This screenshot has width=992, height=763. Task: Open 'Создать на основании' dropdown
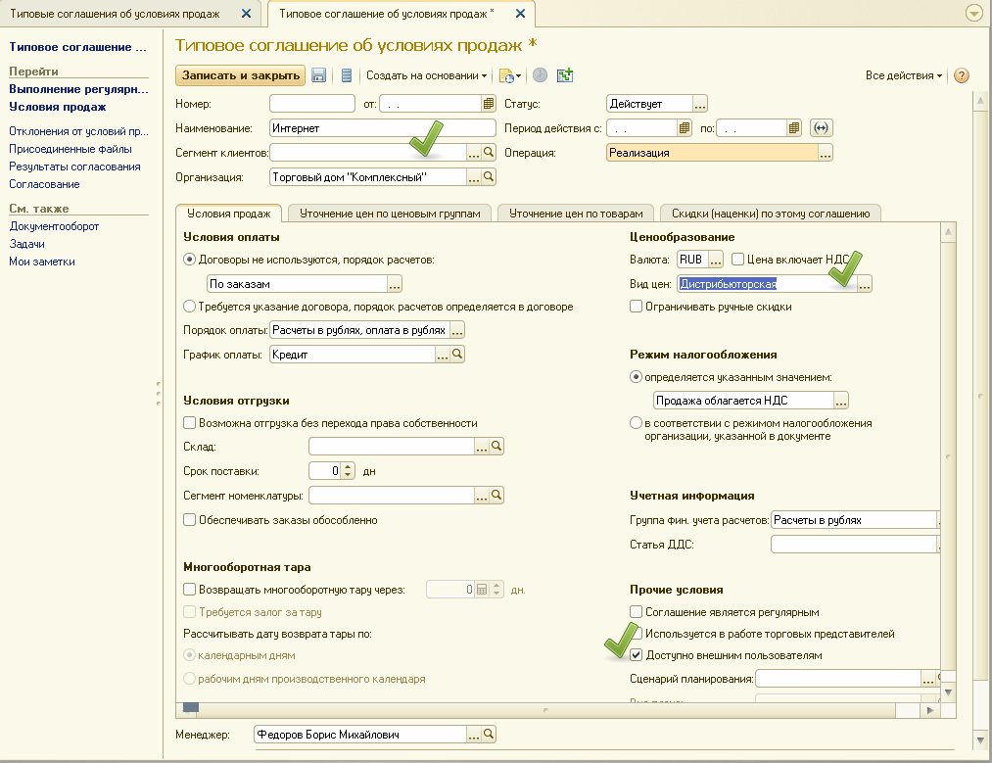click(427, 75)
